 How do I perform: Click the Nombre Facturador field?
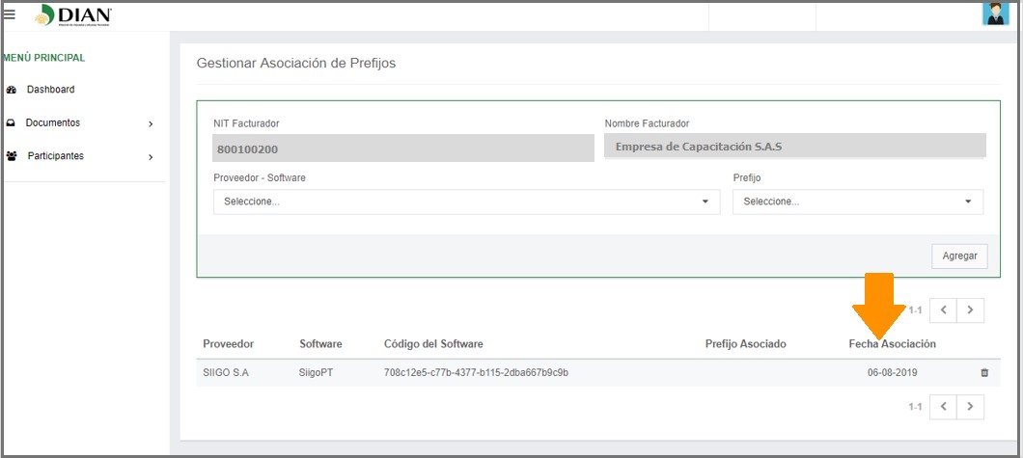pyautogui.click(x=794, y=147)
